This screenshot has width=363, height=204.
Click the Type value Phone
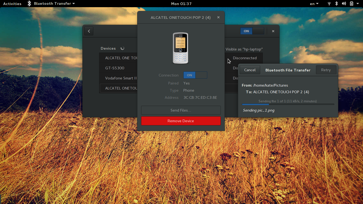189,90
